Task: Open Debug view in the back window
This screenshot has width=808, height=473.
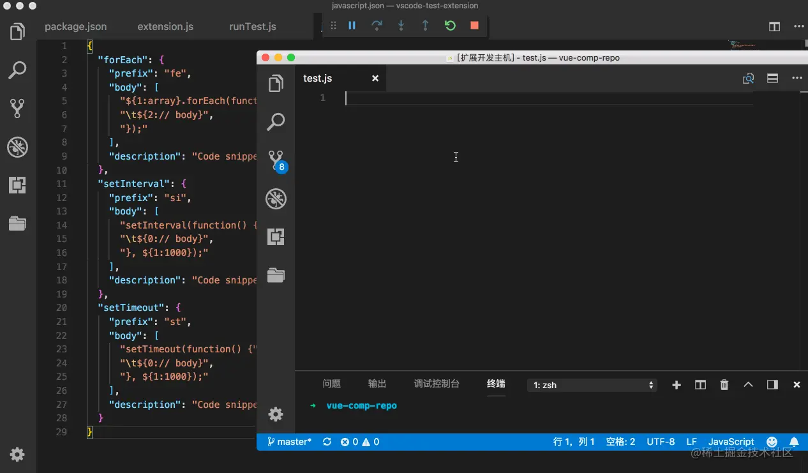Action: click(x=17, y=147)
